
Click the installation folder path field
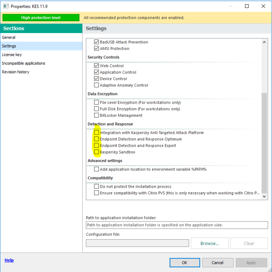[x=177, y=225]
